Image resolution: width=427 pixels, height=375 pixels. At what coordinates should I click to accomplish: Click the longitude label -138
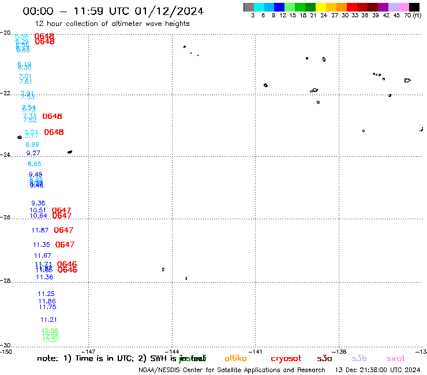tap(339, 351)
